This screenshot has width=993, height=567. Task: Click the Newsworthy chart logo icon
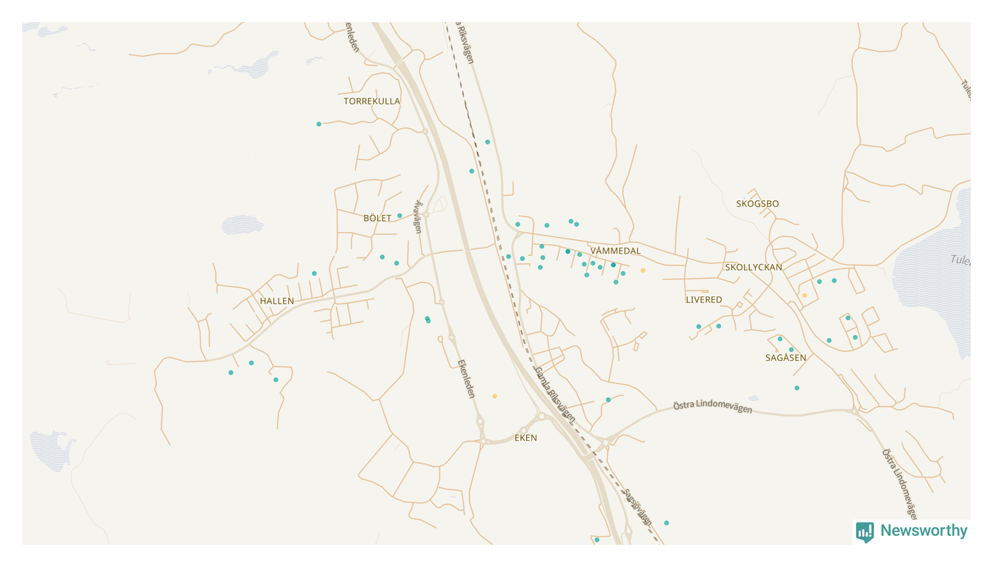point(865,531)
